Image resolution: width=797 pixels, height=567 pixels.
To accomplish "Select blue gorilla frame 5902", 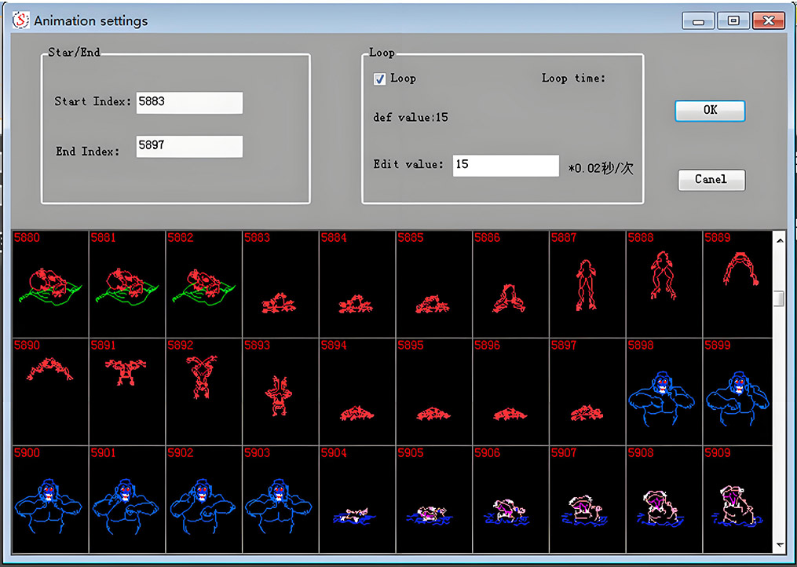I will [x=204, y=499].
